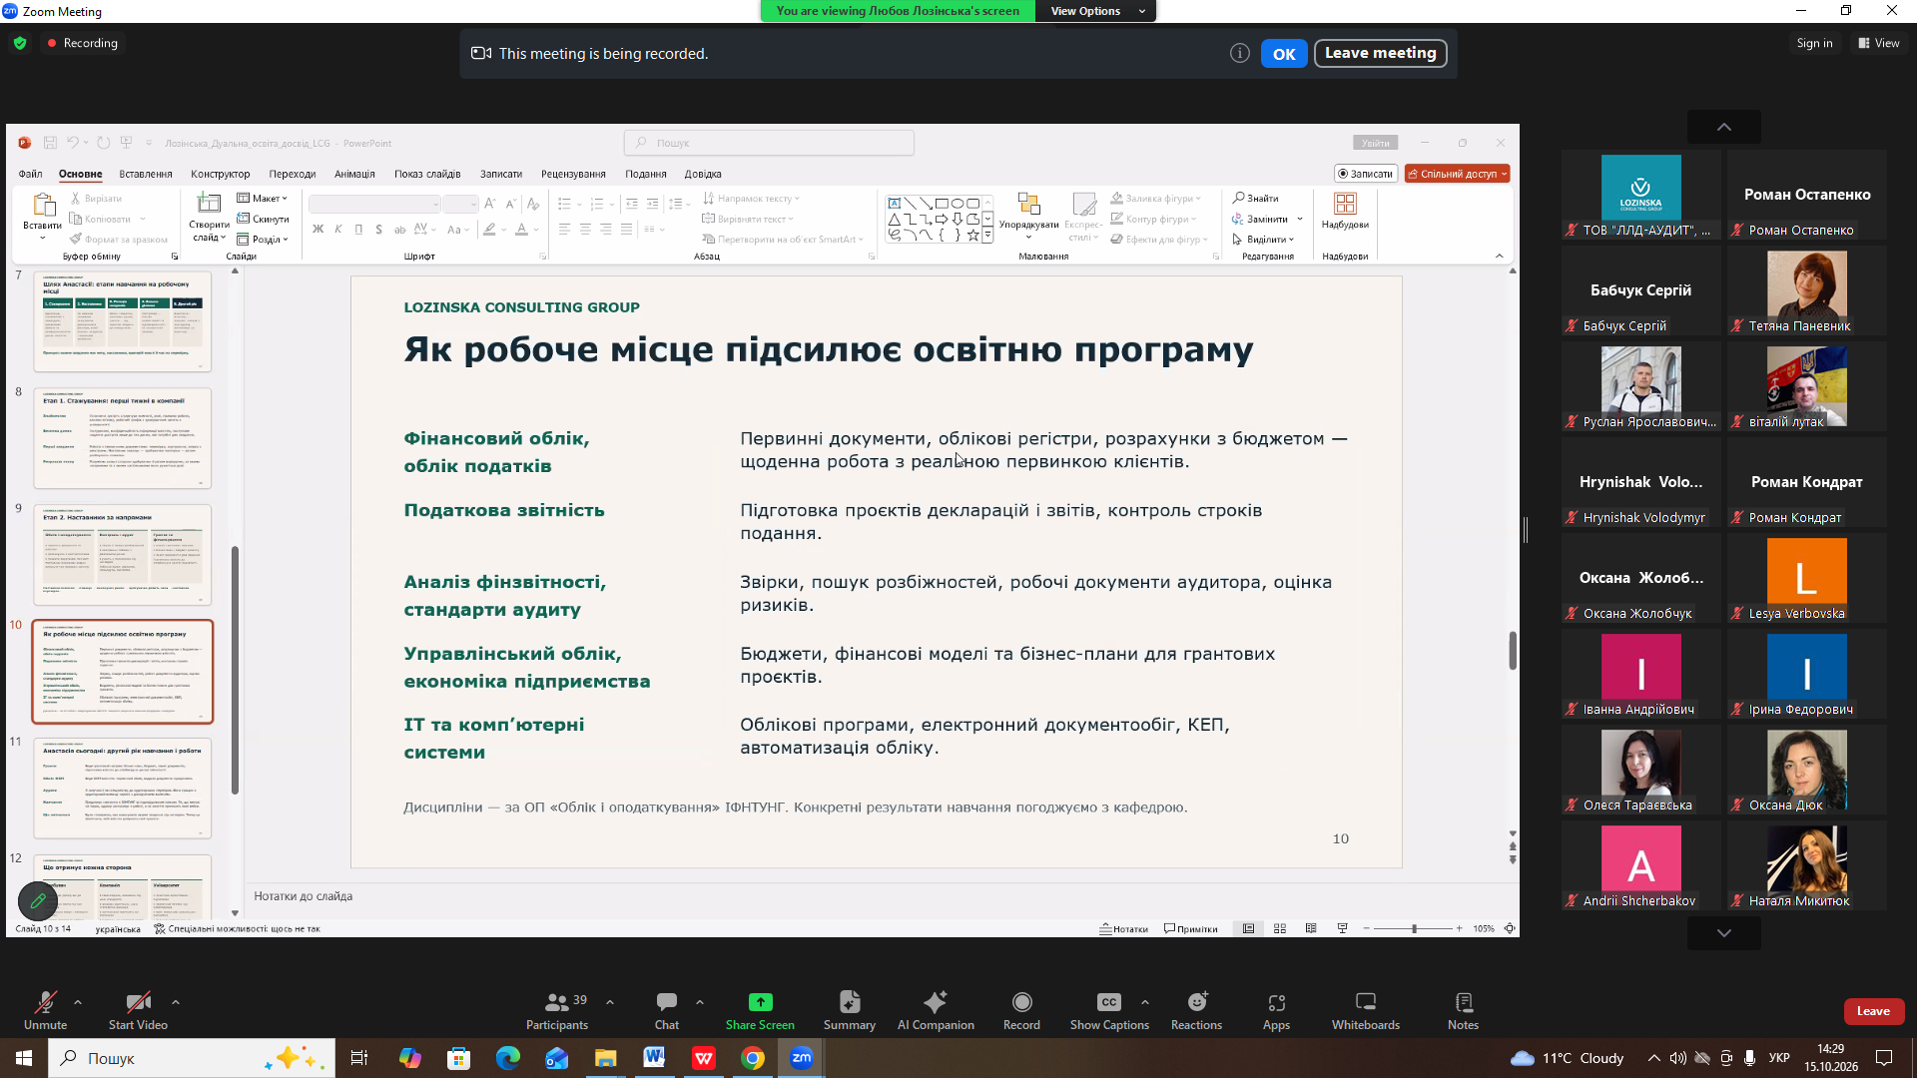This screenshot has height=1078, width=1917.
Task: Click the recording info icon in banner
Action: (1240, 54)
